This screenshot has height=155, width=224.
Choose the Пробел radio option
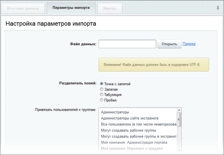(101, 100)
